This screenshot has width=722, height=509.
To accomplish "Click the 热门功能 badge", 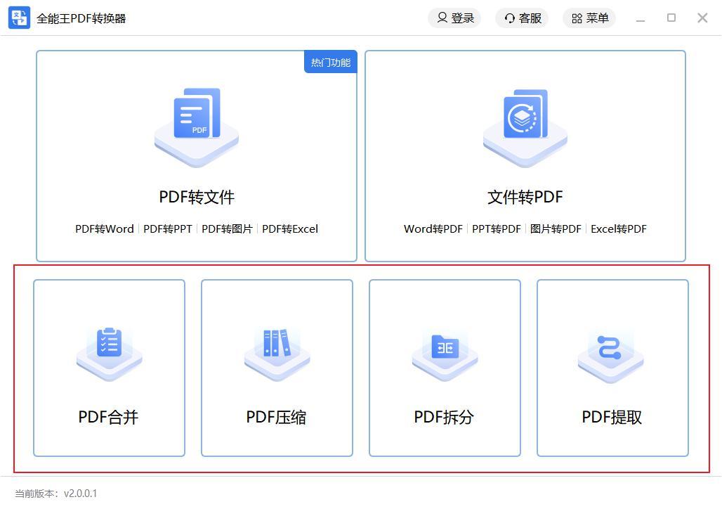I will [x=331, y=62].
